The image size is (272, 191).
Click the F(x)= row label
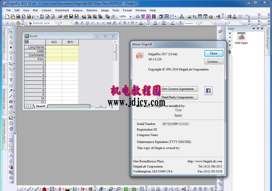35,59
